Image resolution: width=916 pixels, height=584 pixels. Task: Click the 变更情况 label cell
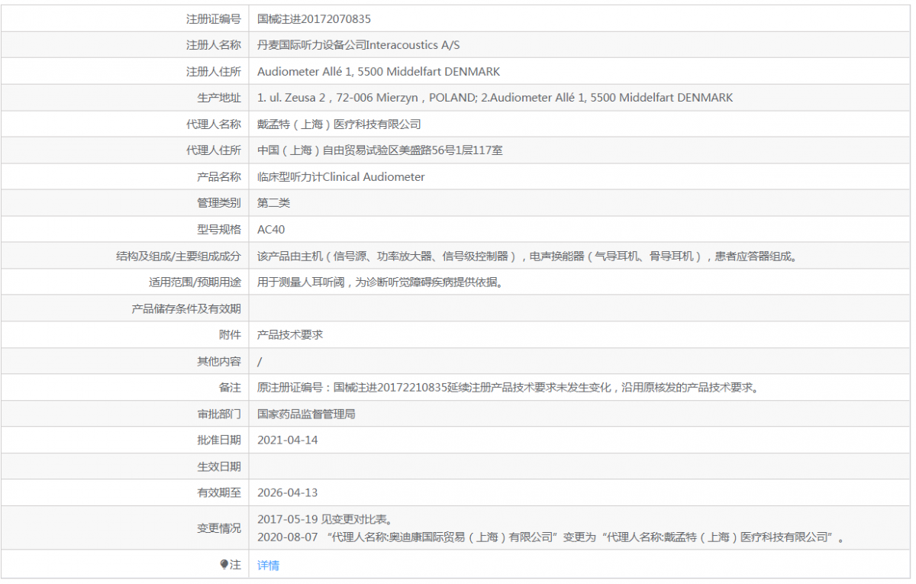125,528
